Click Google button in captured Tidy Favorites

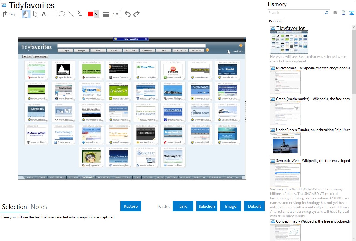tap(65, 51)
